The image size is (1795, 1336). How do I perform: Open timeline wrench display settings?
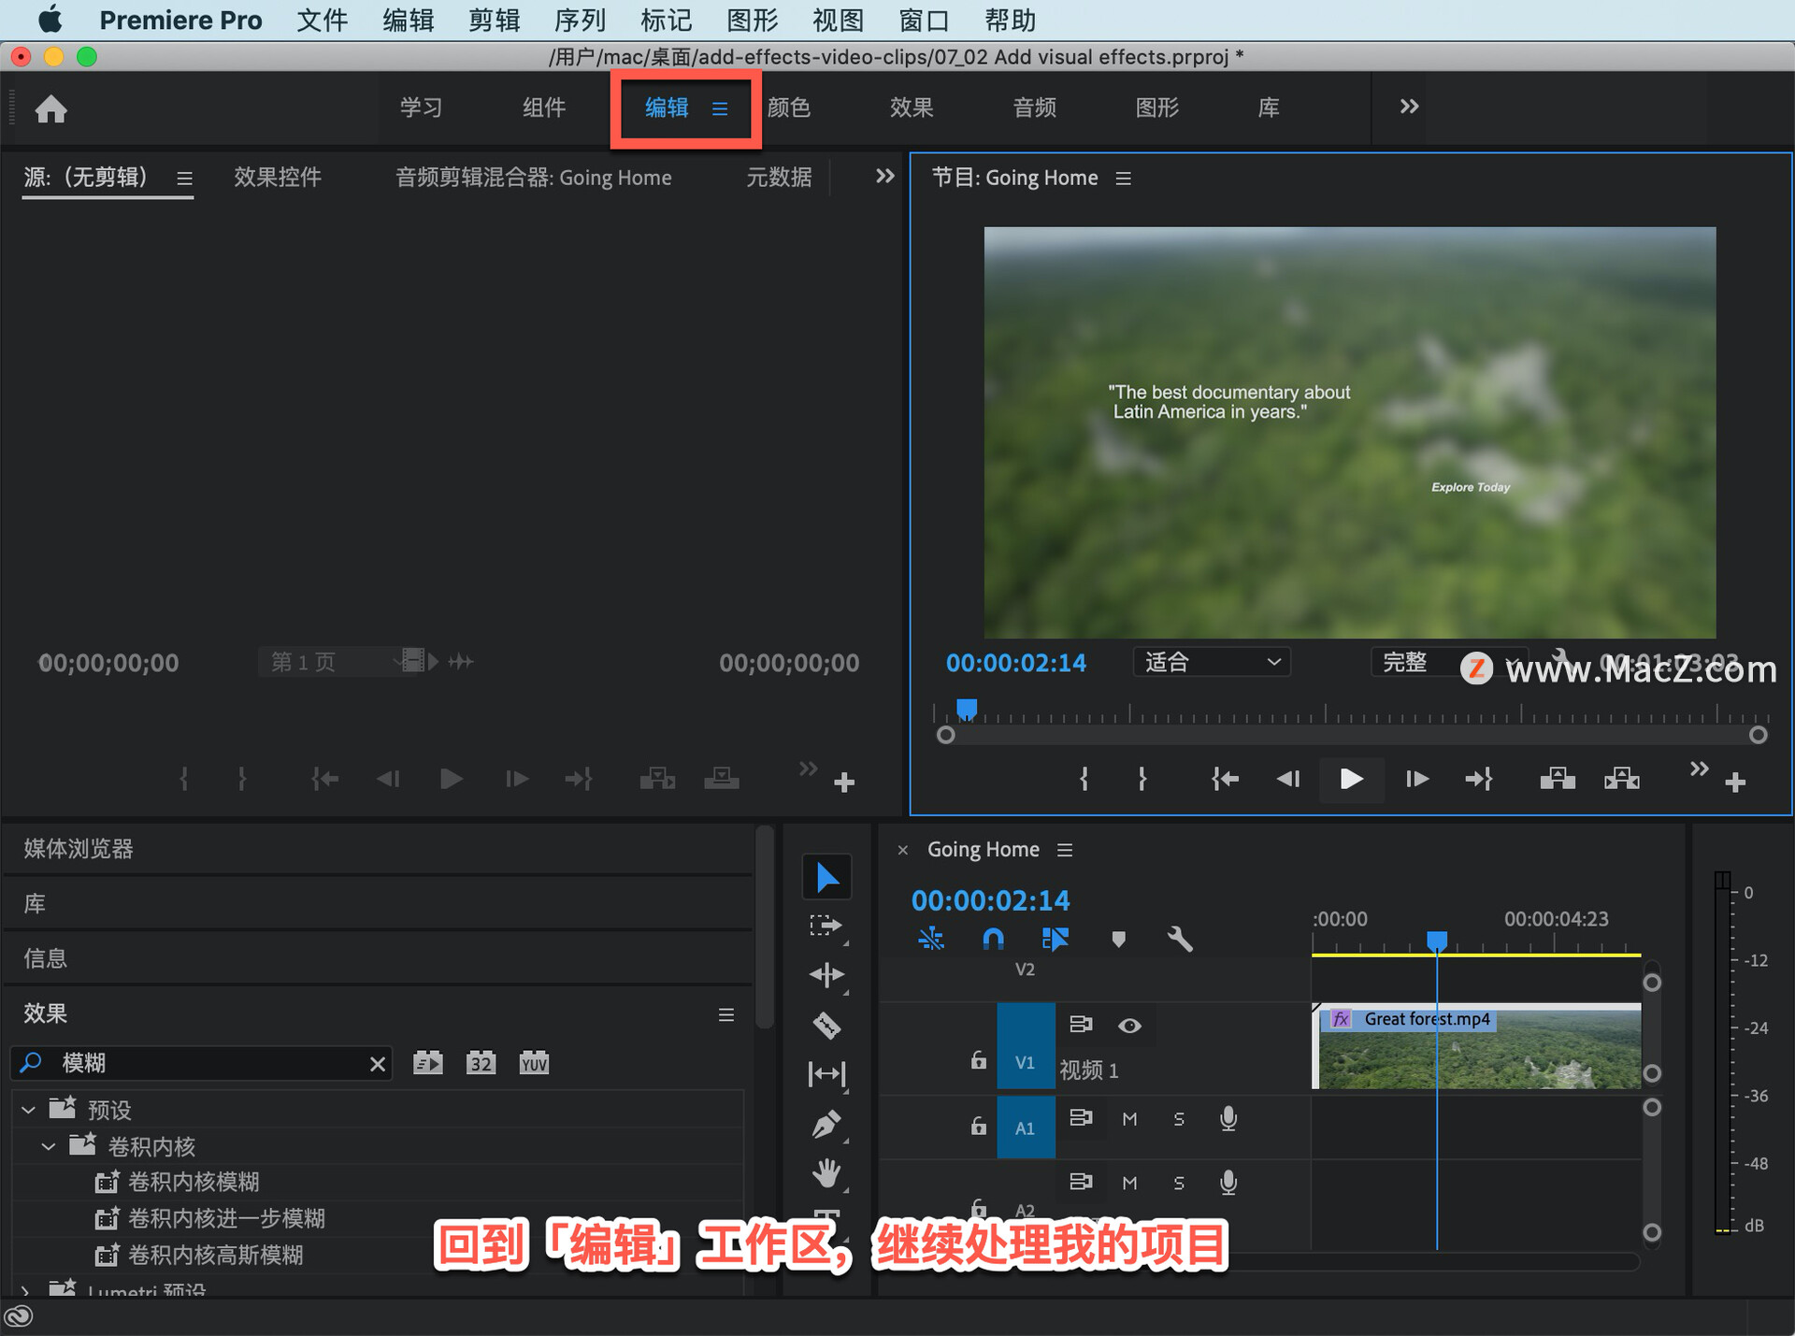pos(1180,939)
